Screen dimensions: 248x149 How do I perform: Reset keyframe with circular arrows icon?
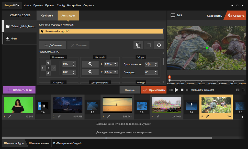(x=159, y=45)
